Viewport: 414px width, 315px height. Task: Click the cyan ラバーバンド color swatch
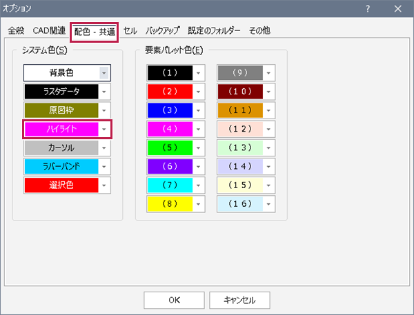tap(61, 166)
